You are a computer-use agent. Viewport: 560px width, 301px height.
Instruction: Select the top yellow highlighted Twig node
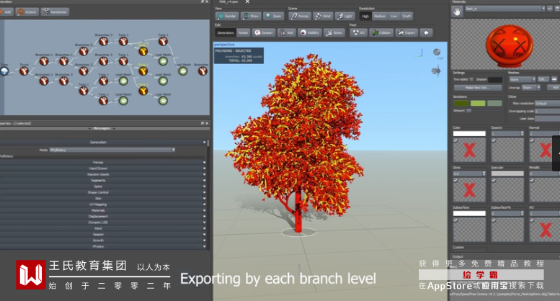point(143,51)
